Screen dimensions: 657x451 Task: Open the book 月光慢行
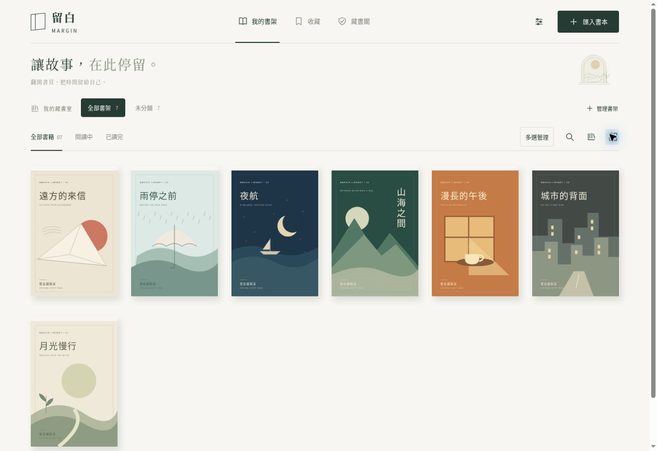click(x=74, y=384)
